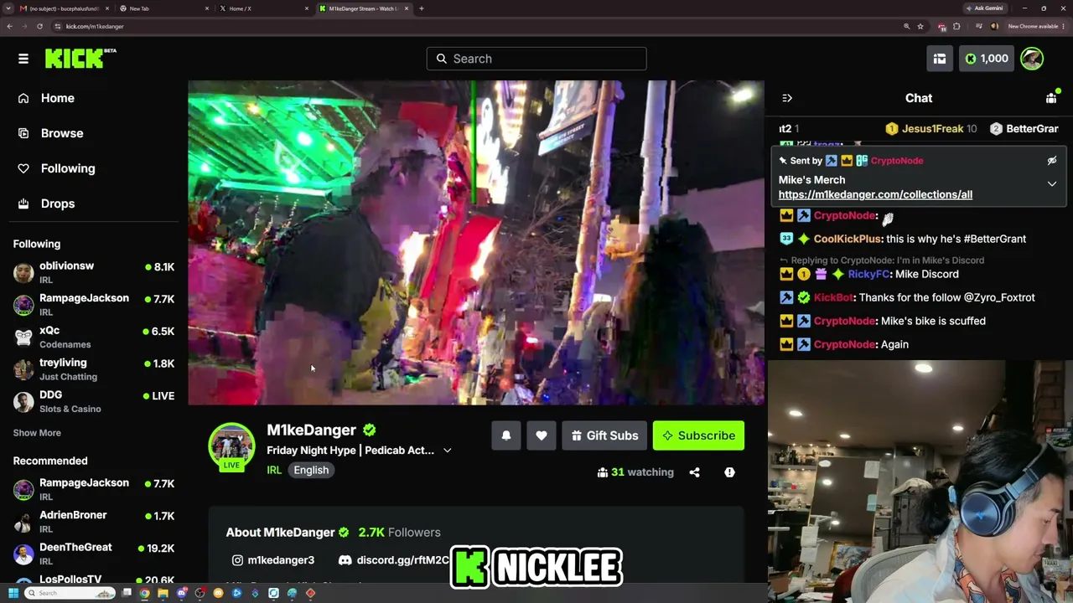Image resolution: width=1073 pixels, height=603 pixels.
Task: Expand the pinned message chevron
Action: (x=1052, y=183)
